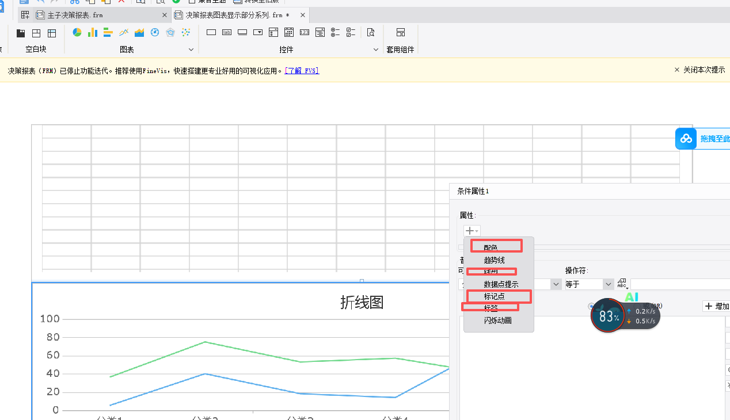Screen dimensions: 730x420
Task: Expand the 图表 chart gallery
Action: (191, 50)
